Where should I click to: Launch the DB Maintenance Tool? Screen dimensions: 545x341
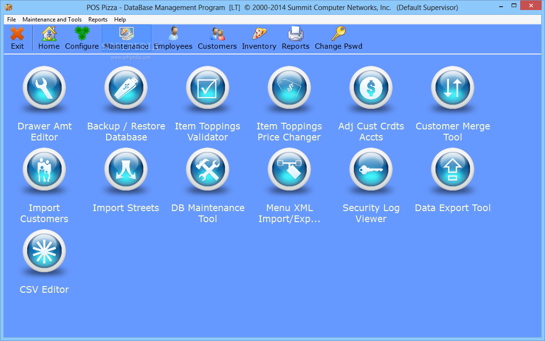[x=207, y=169]
